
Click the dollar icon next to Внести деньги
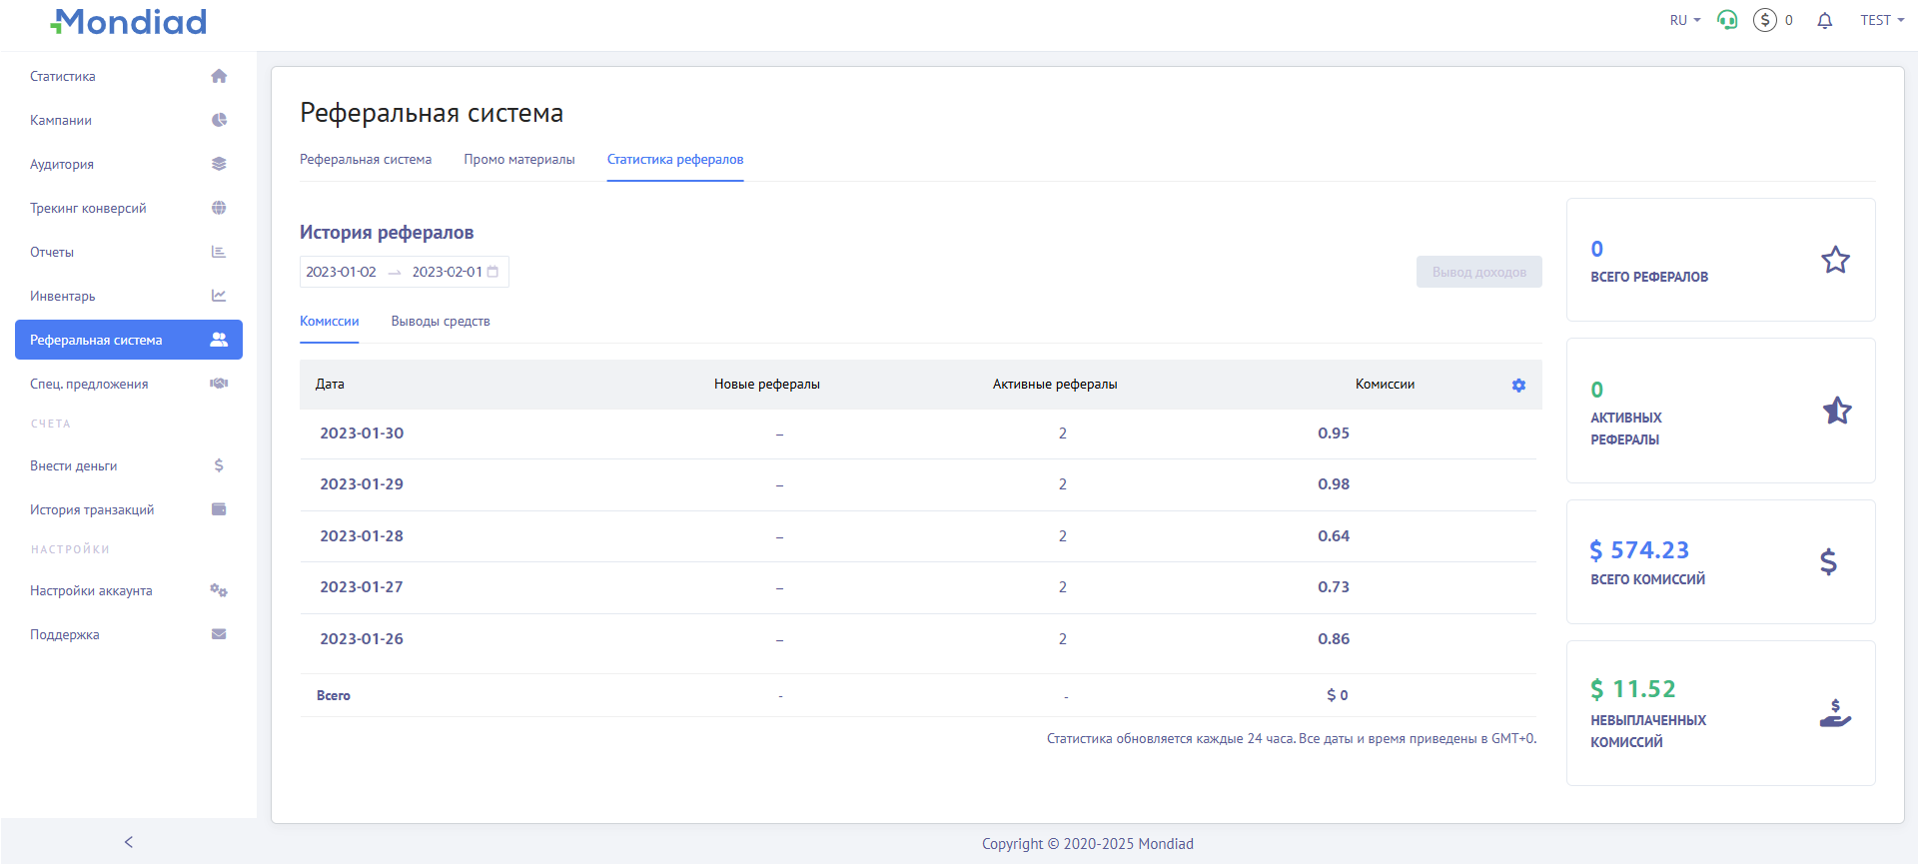point(219,465)
